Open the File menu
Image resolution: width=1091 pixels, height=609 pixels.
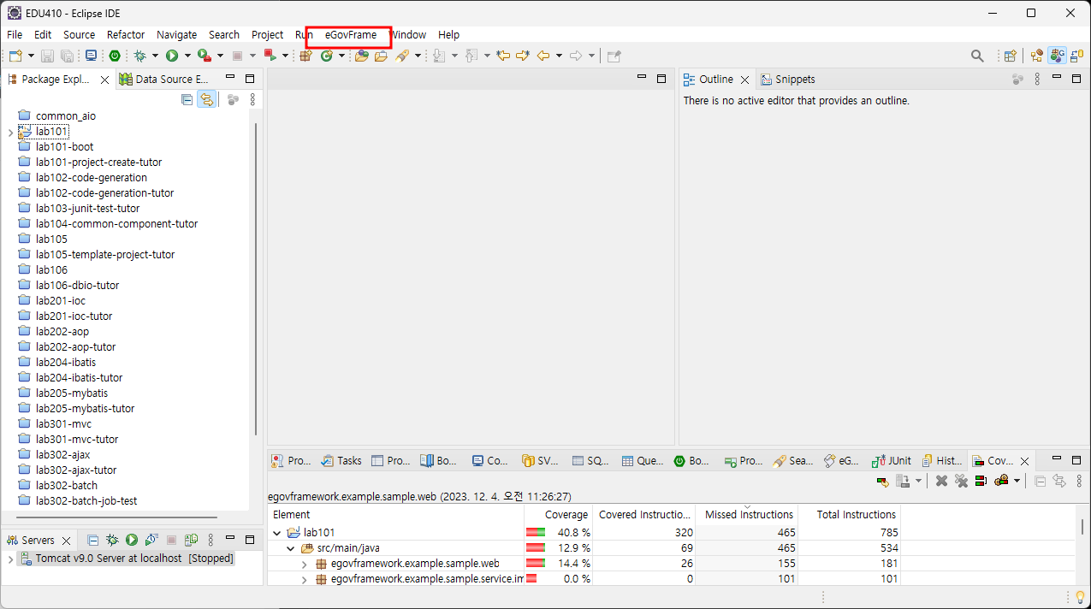click(x=15, y=35)
